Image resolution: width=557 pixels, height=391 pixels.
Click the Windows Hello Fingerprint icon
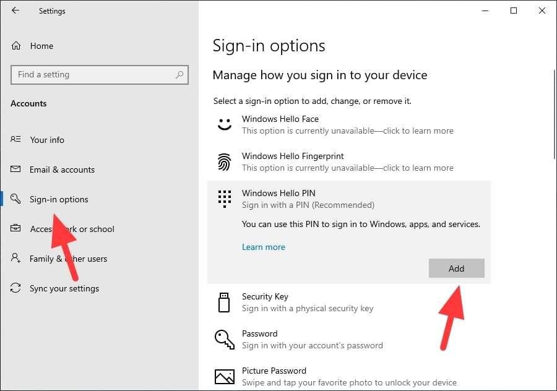point(224,161)
